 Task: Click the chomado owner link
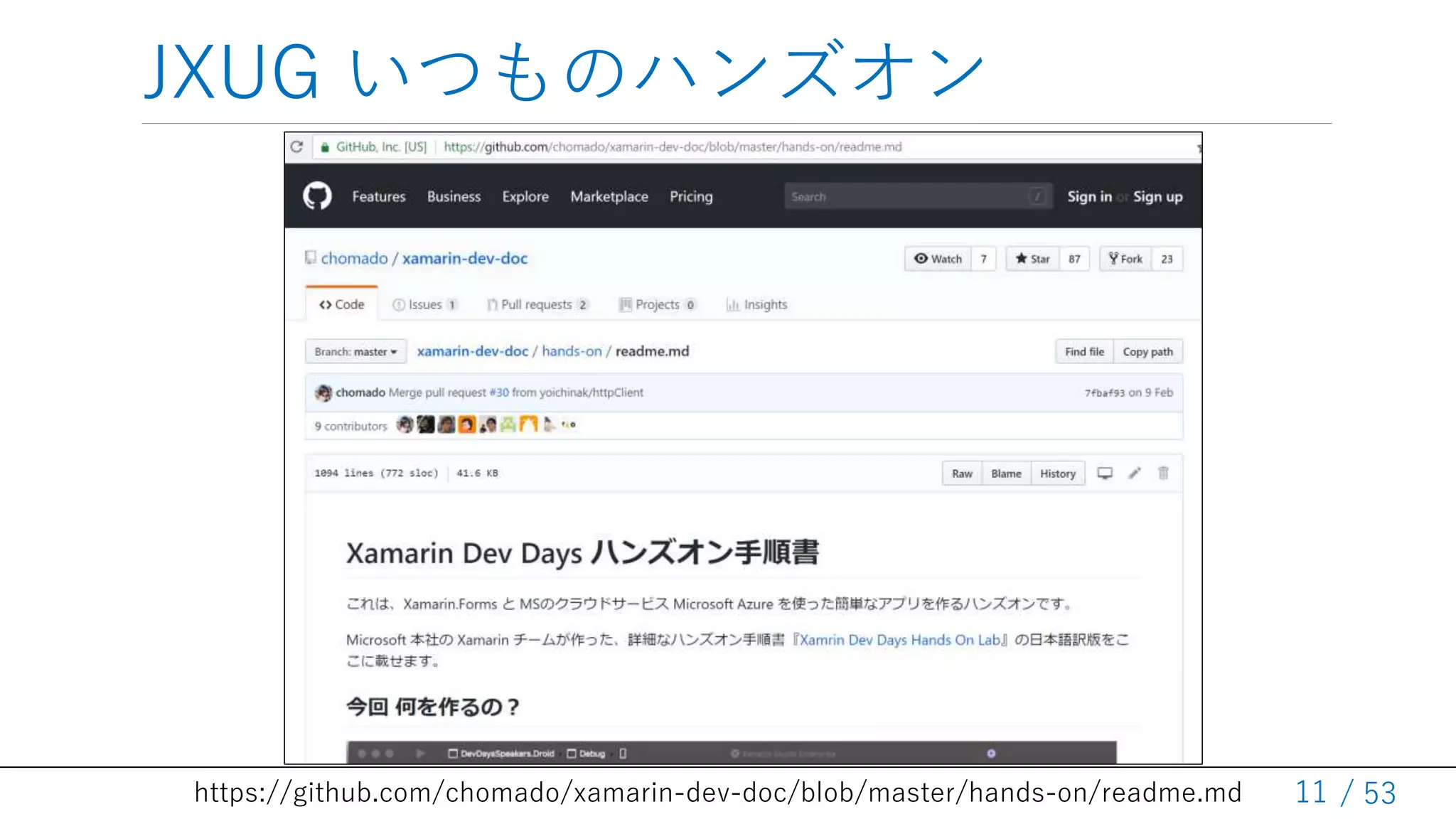[x=354, y=258]
